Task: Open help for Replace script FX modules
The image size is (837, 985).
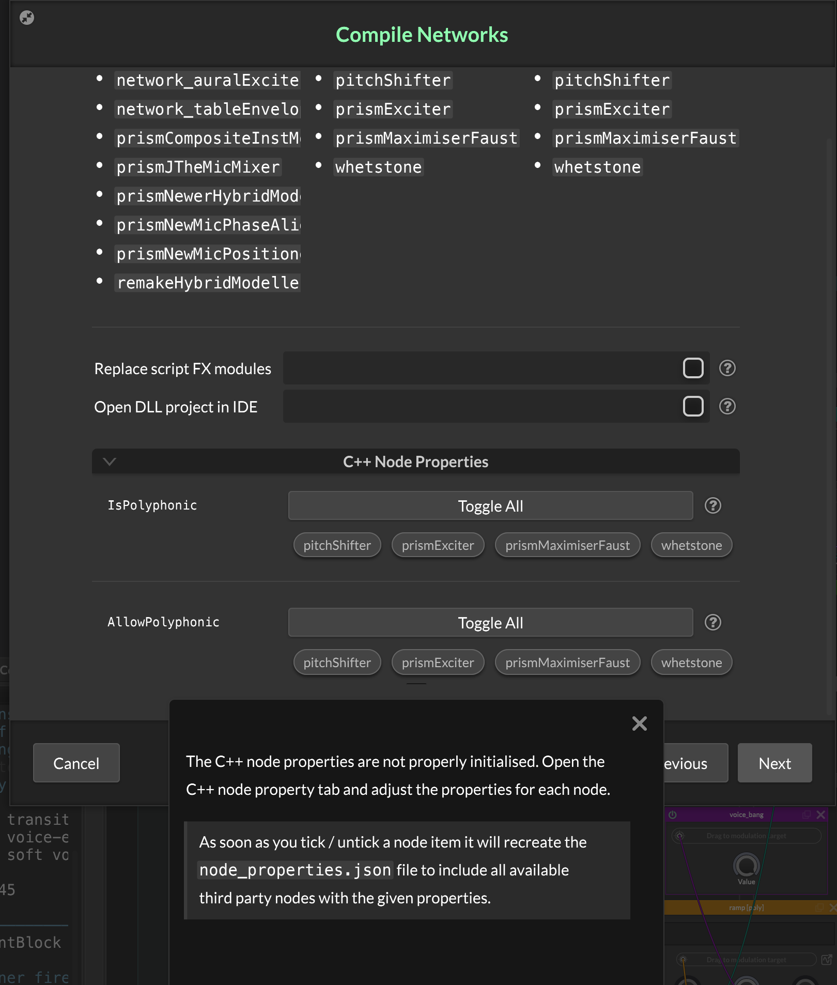Action: pos(727,368)
